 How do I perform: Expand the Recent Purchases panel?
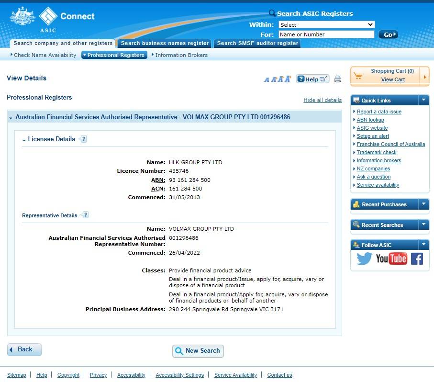point(423,204)
